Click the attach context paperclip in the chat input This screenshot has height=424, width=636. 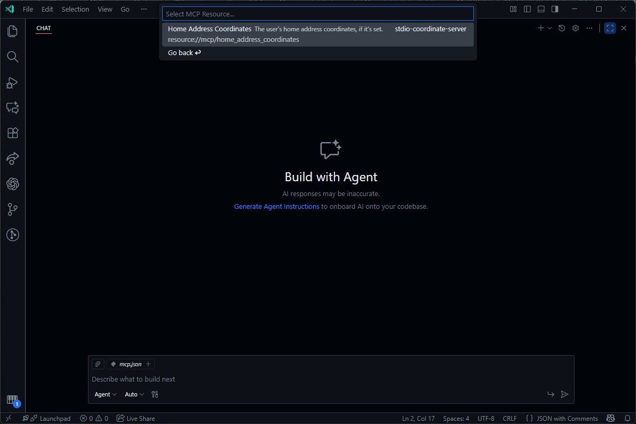(x=98, y=364)
